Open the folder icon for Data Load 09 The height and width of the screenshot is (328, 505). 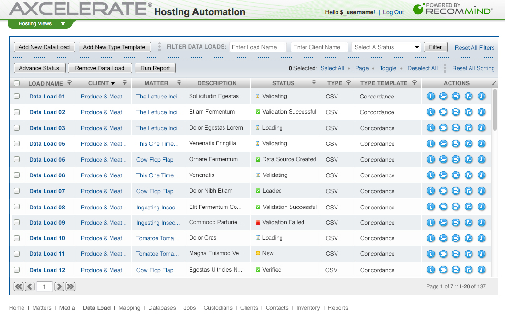(x=443, y=222)
